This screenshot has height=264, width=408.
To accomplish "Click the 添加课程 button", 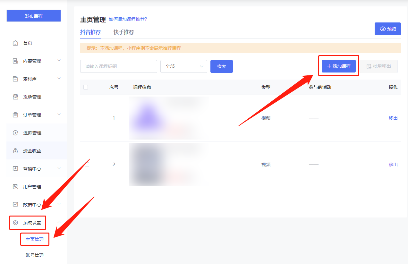I will (x=339, y=66).
